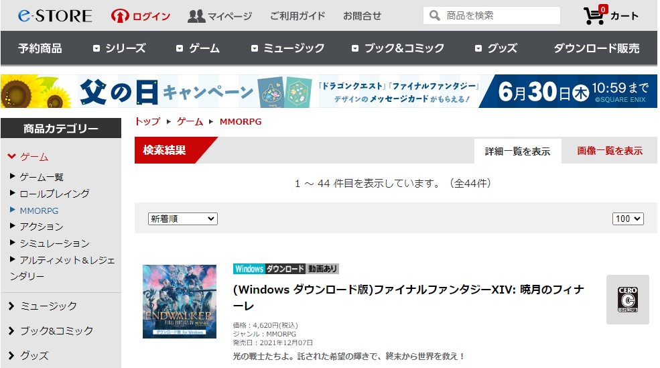The height and width of the screenshot is (368, 660).
Task: Switch to 詳細一覧を表示 tab
Action: [x=518, y=151]
